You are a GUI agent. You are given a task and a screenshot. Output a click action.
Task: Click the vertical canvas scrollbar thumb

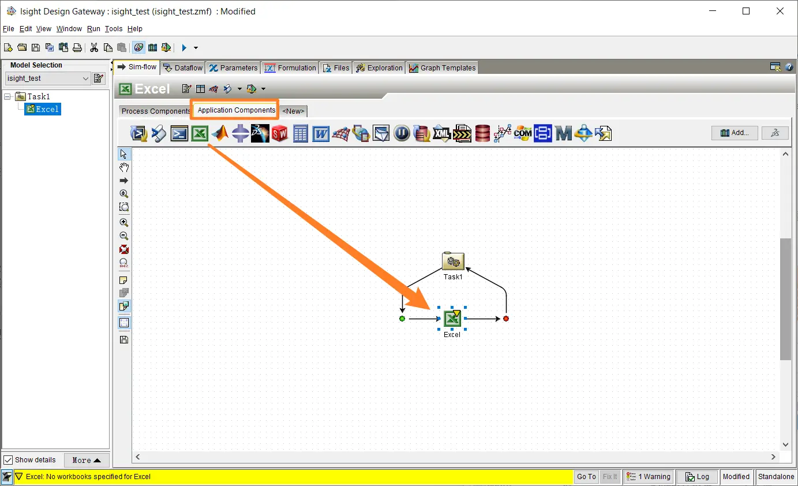pyautogui.click(x=785, y=299)
